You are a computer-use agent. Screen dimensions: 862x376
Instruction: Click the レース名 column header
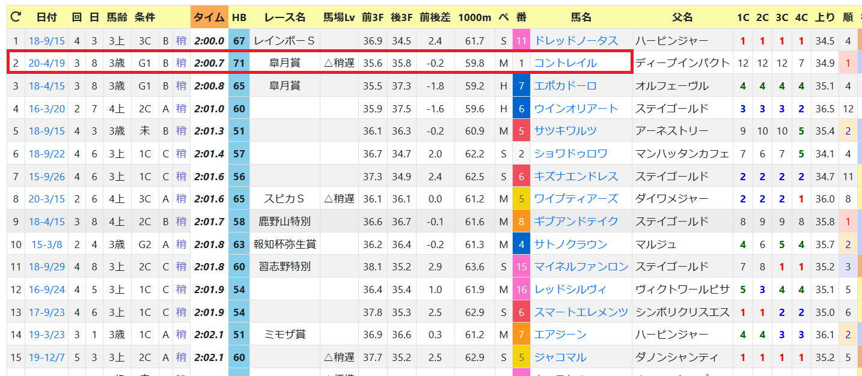(285, 17)
